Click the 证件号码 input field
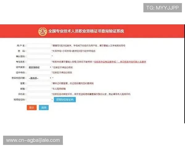185x148 pixels. (39, 72)
